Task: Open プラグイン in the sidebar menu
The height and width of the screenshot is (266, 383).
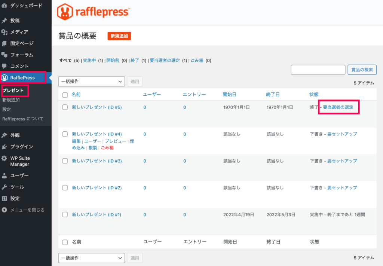Action: click(21, 147)
